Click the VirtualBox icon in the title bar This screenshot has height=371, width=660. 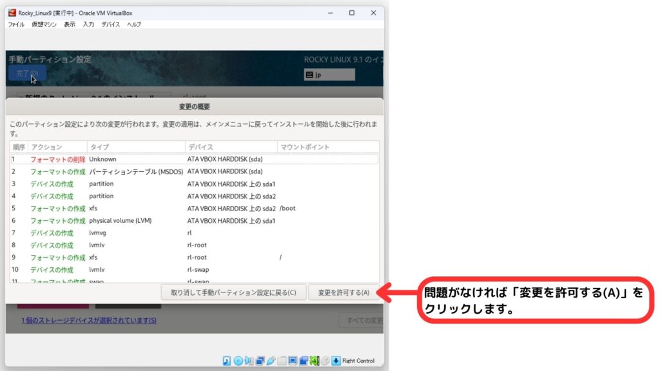click(x=12, y=13)
